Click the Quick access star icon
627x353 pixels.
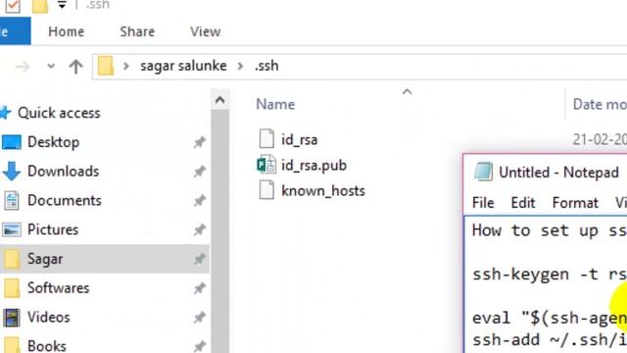pos(5,113)
